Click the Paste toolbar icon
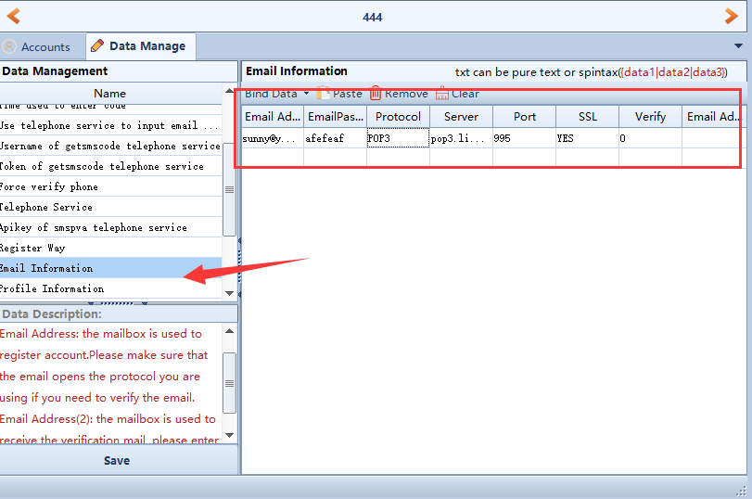The height and width of the screenshot is (499, 752). pyautogui.click(x=324, y=94)
